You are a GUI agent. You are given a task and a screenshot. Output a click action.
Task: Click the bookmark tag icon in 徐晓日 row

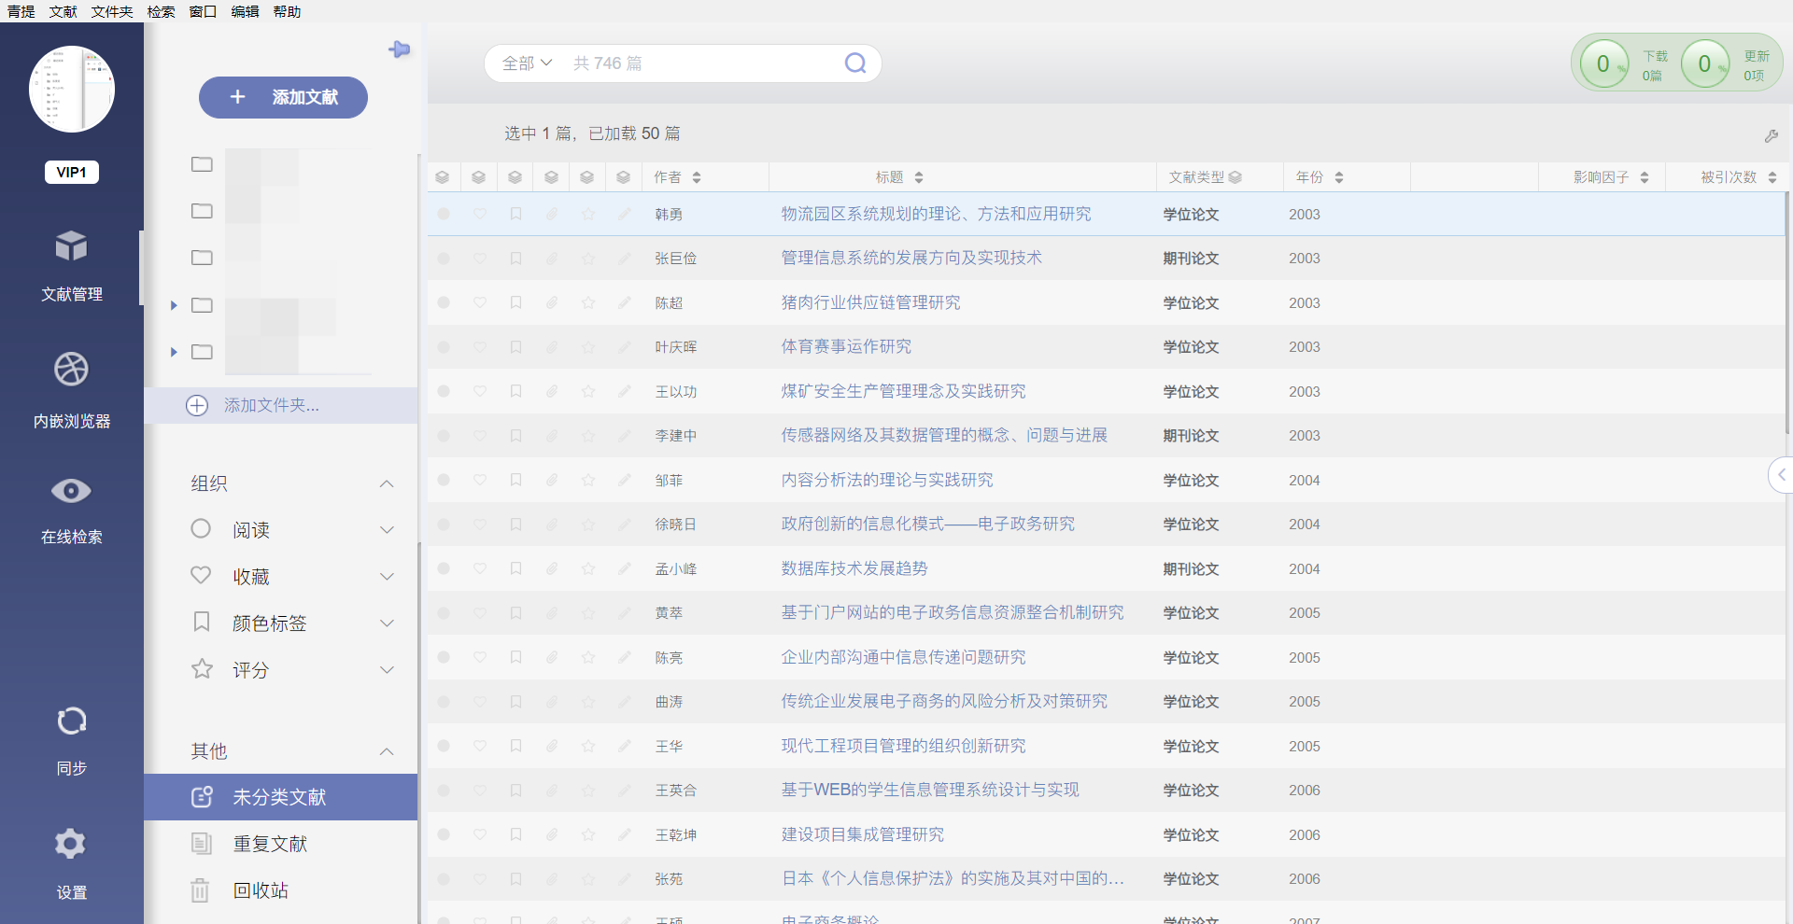pyautogui.click(x=515, y=525)
